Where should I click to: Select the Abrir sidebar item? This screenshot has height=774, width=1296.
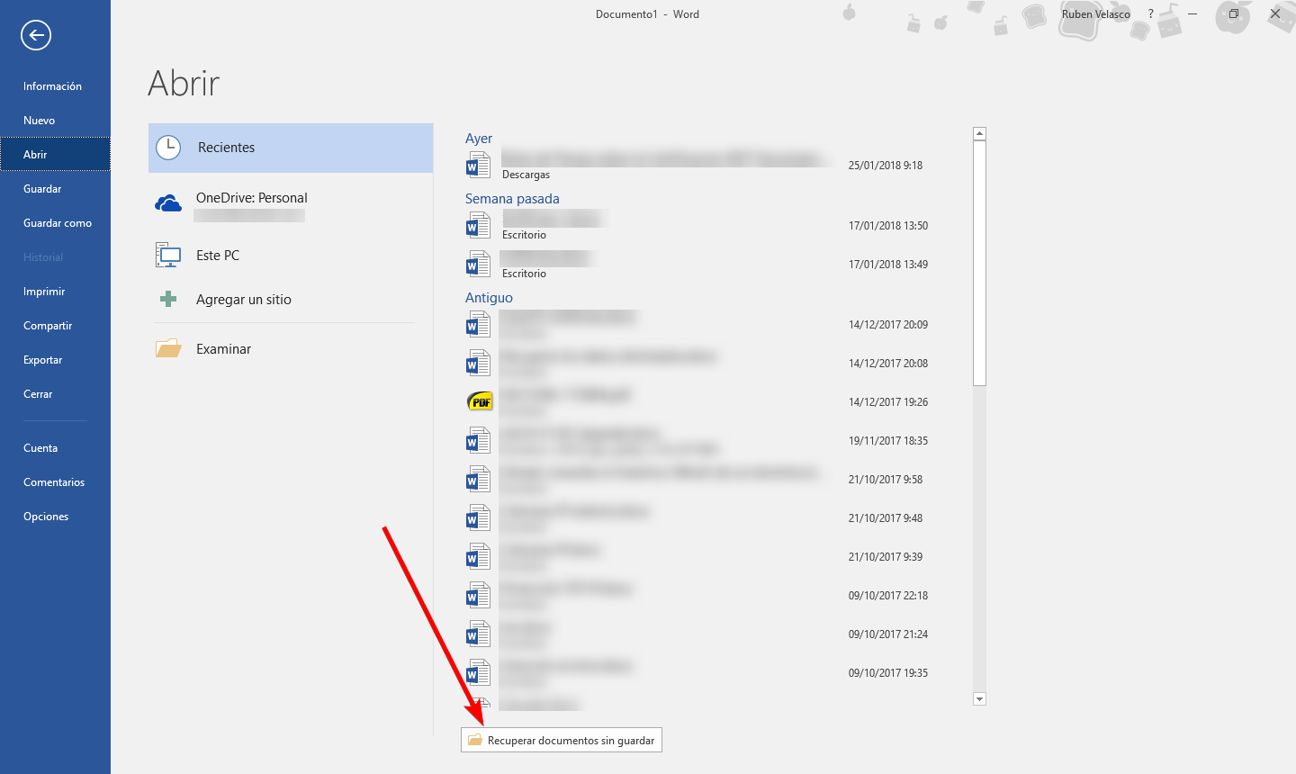point(55,155)
